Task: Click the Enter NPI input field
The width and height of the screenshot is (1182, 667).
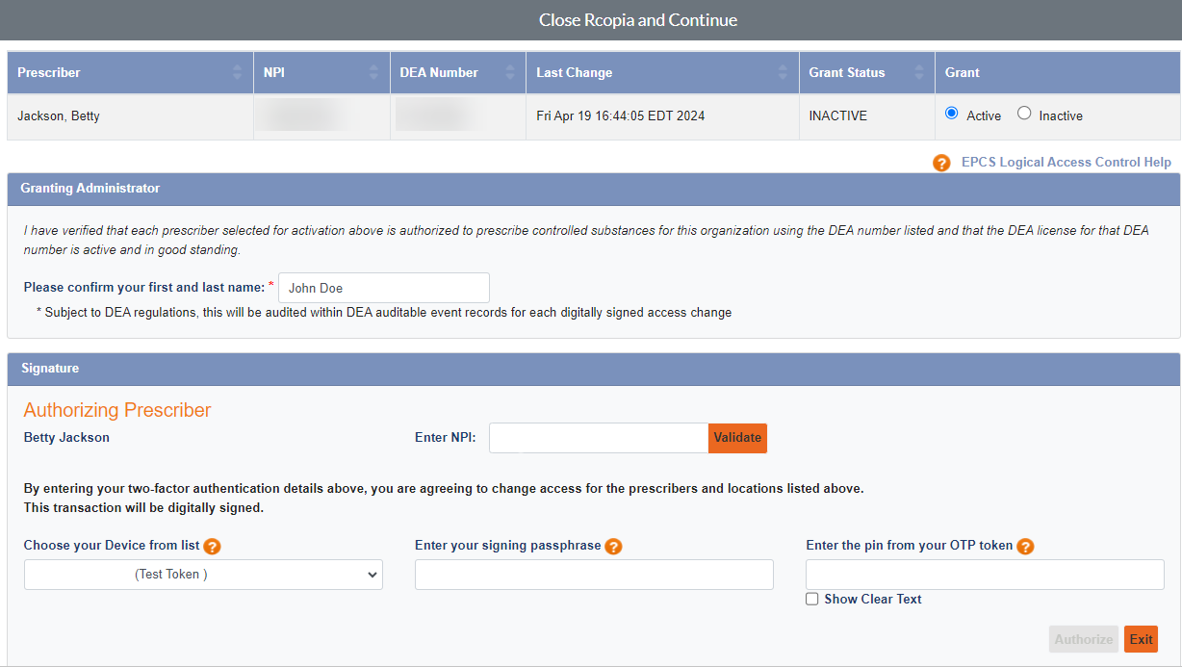Action: click(599, 438)
